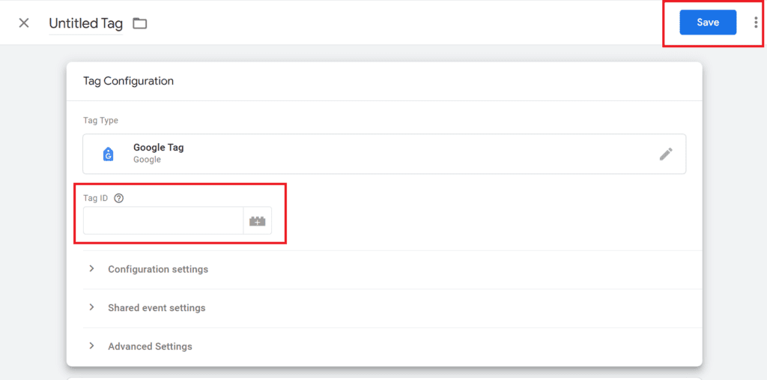Save the tag
The width and height of the screenshot is (767, 380).
point(707,22)
